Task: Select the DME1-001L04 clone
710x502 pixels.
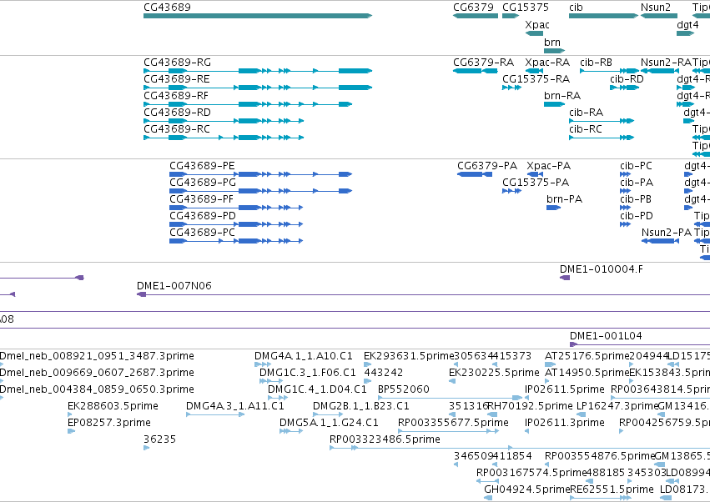Action: click(639, 344)
